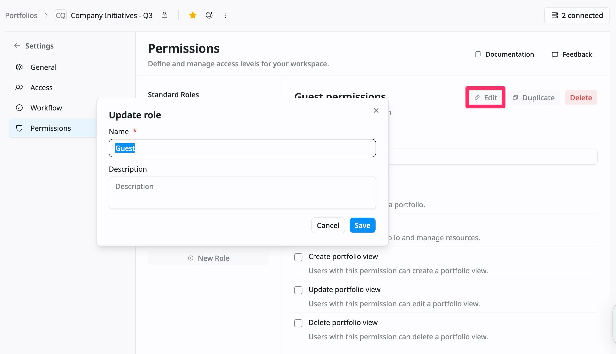Open Company Initiatives - Q3 title

[x=112, y=15]
